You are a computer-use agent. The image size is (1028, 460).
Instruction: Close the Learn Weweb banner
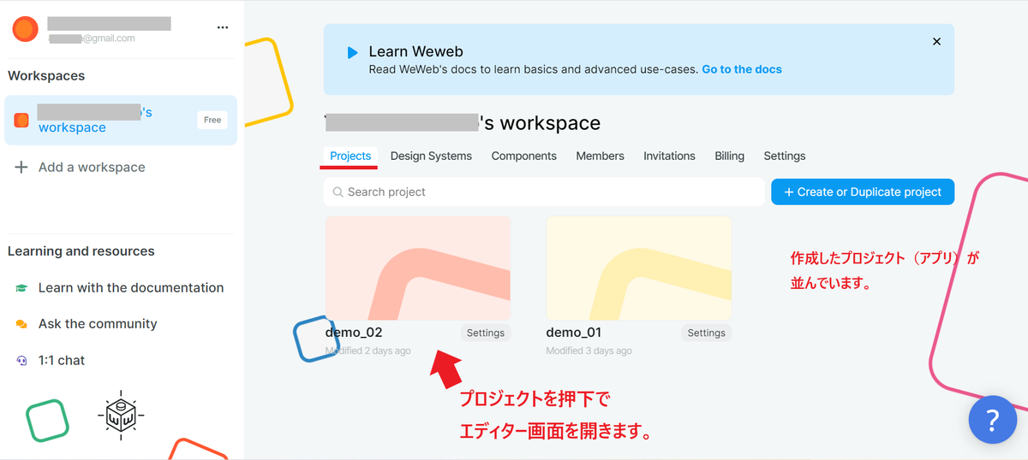pyautogui.click(x=936, y=41)
